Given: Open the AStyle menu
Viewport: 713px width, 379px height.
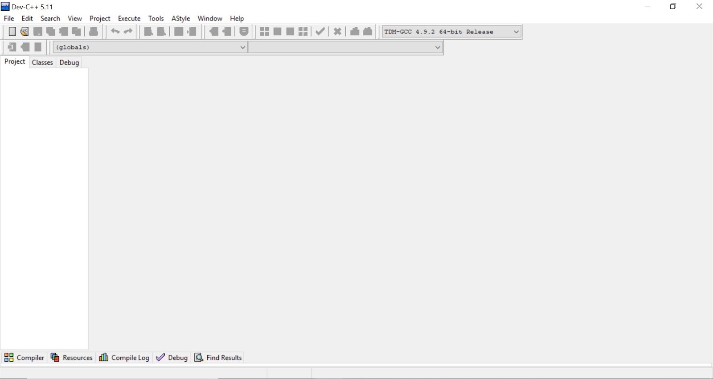Looking at the screenshot, I should point(181,18).
